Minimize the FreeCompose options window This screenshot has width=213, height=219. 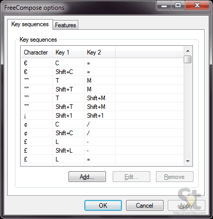pyautogui.click(x=164, y=6)
